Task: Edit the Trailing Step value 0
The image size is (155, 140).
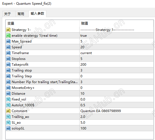Action: click(116, 76)
